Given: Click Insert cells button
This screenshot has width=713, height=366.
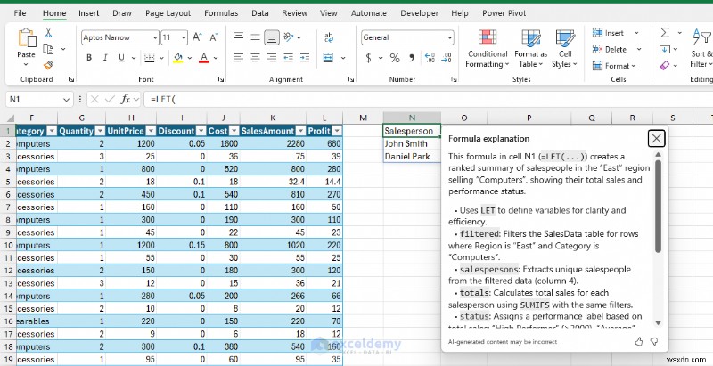Looking at the screenshot, I should tap(609, 33).
